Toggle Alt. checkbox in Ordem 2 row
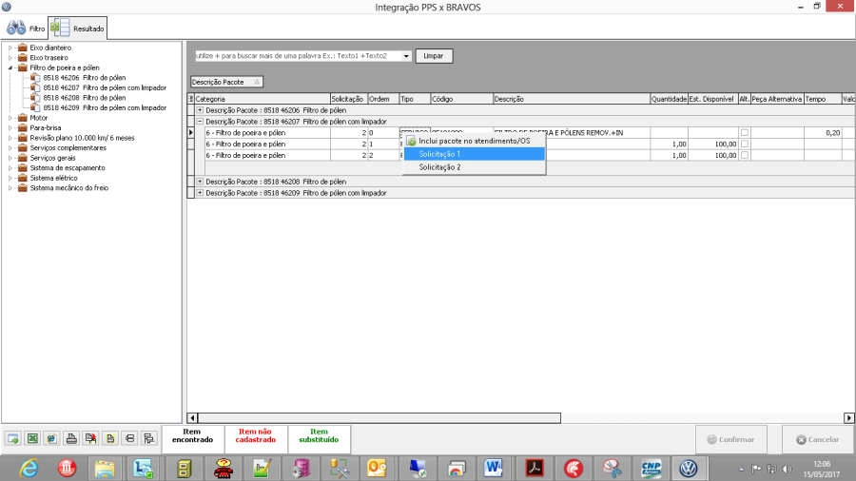The image size is (856, 481). point(744,156)
